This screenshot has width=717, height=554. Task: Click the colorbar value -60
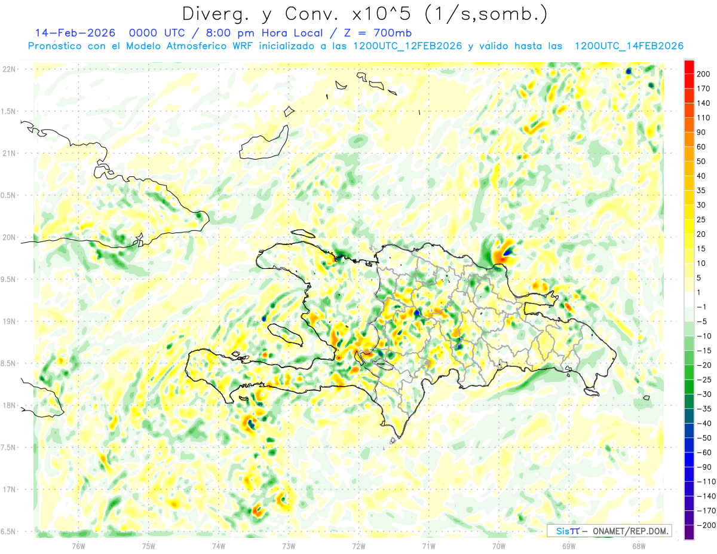pos(704,453)
